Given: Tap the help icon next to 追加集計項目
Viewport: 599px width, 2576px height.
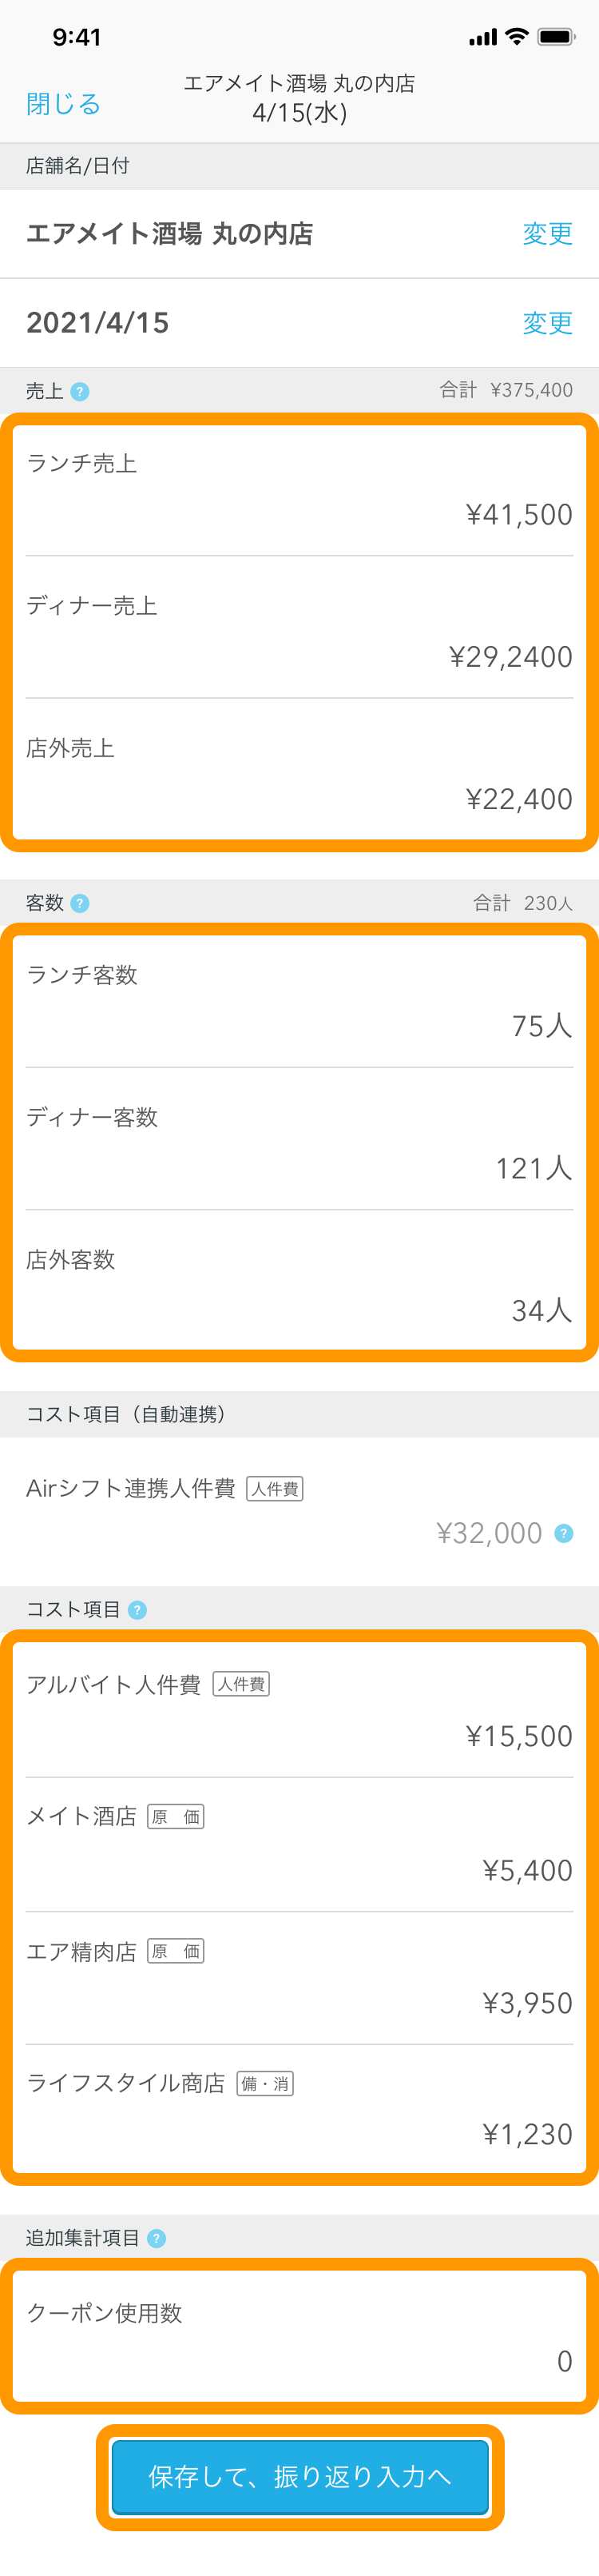Looking at the screenshot, I should 157,2238.
